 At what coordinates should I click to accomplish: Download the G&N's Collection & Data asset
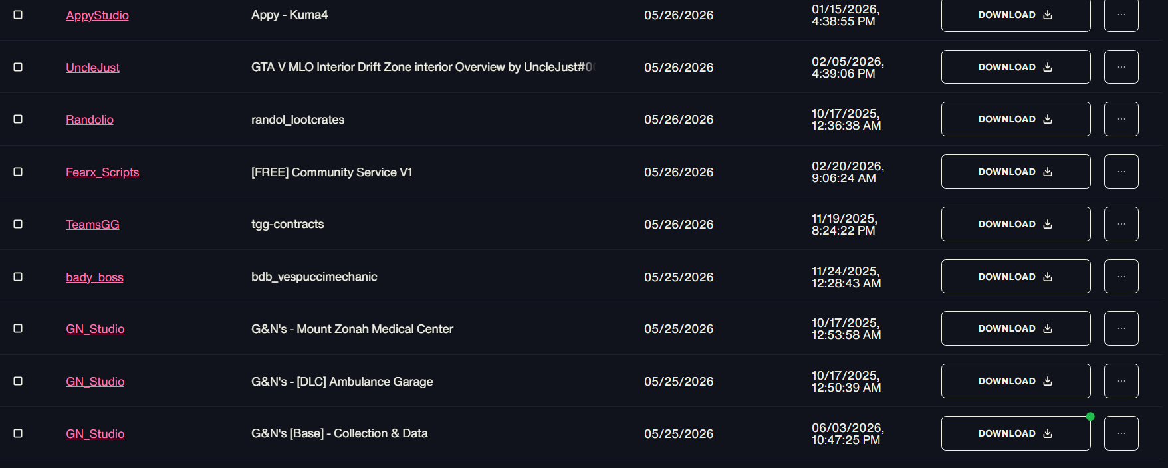click(x=1016, y=433)
